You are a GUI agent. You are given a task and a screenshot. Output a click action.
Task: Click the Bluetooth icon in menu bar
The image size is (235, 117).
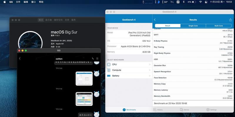tap(184, 2)
